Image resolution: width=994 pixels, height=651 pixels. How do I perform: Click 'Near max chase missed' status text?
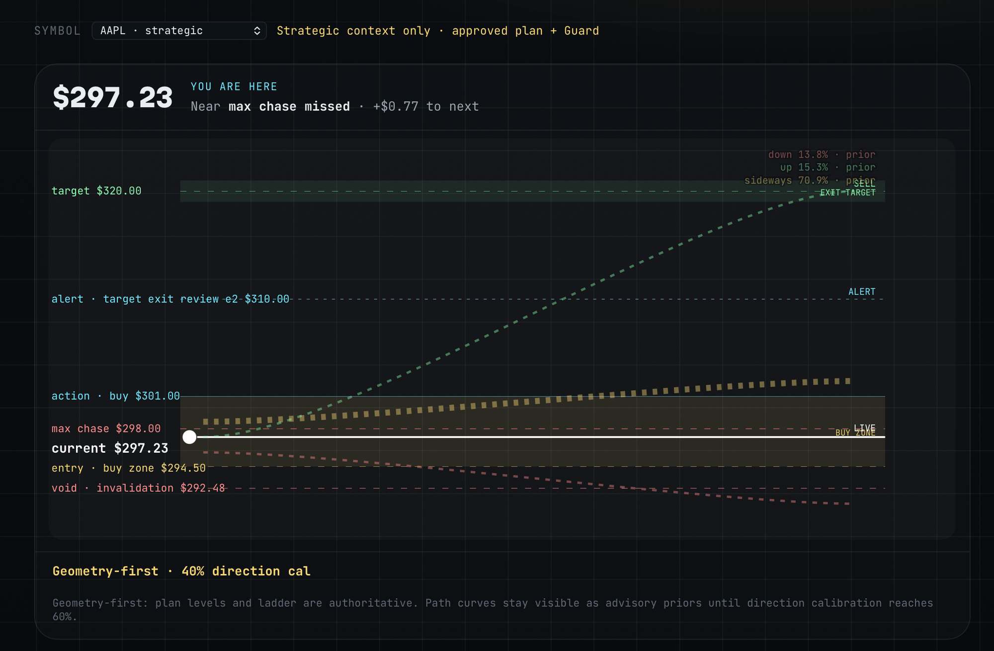[x=270, y=106]
